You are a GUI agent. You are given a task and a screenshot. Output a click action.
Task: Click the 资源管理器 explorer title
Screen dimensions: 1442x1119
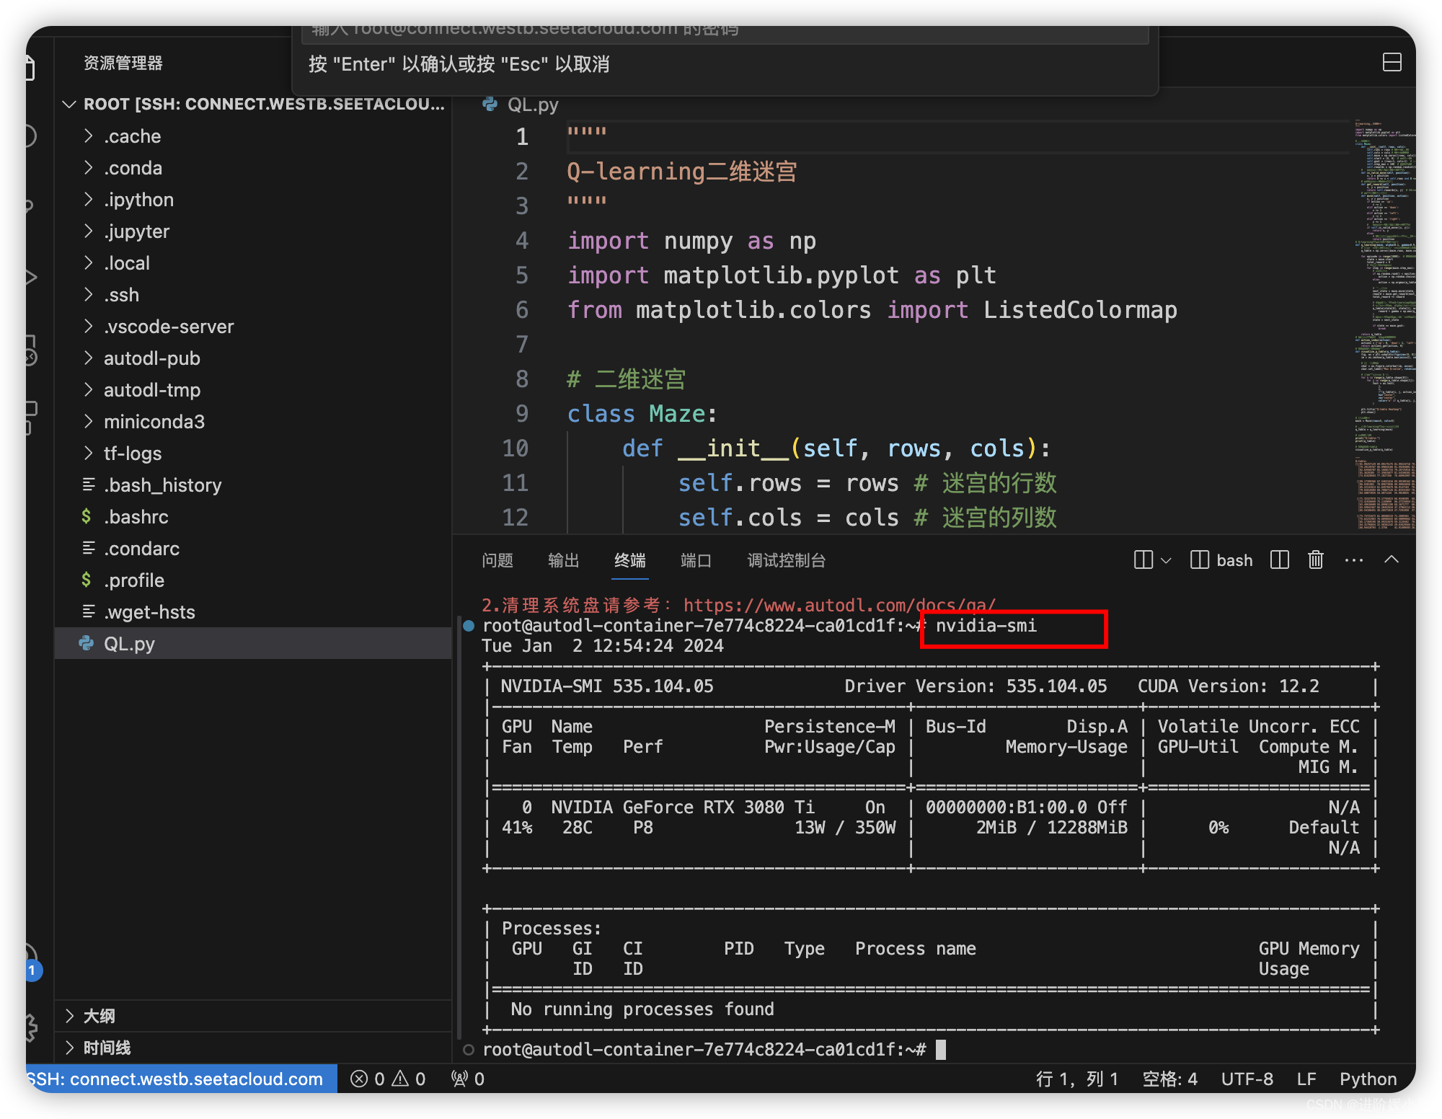click(123, 63)
